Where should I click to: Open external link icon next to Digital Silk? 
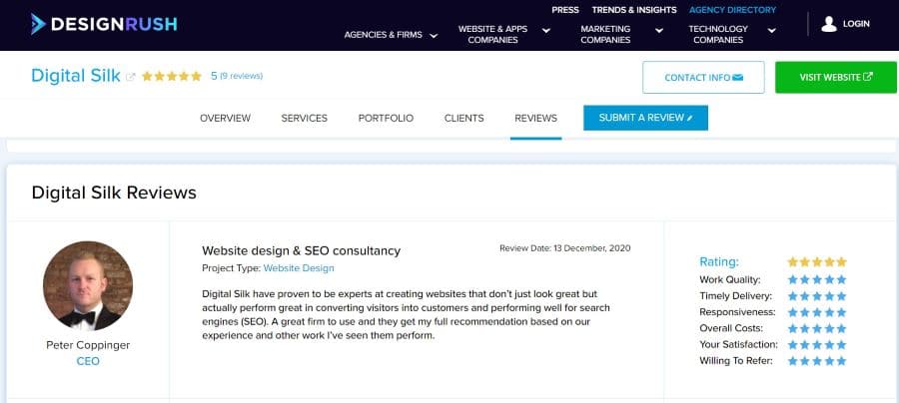131,77
